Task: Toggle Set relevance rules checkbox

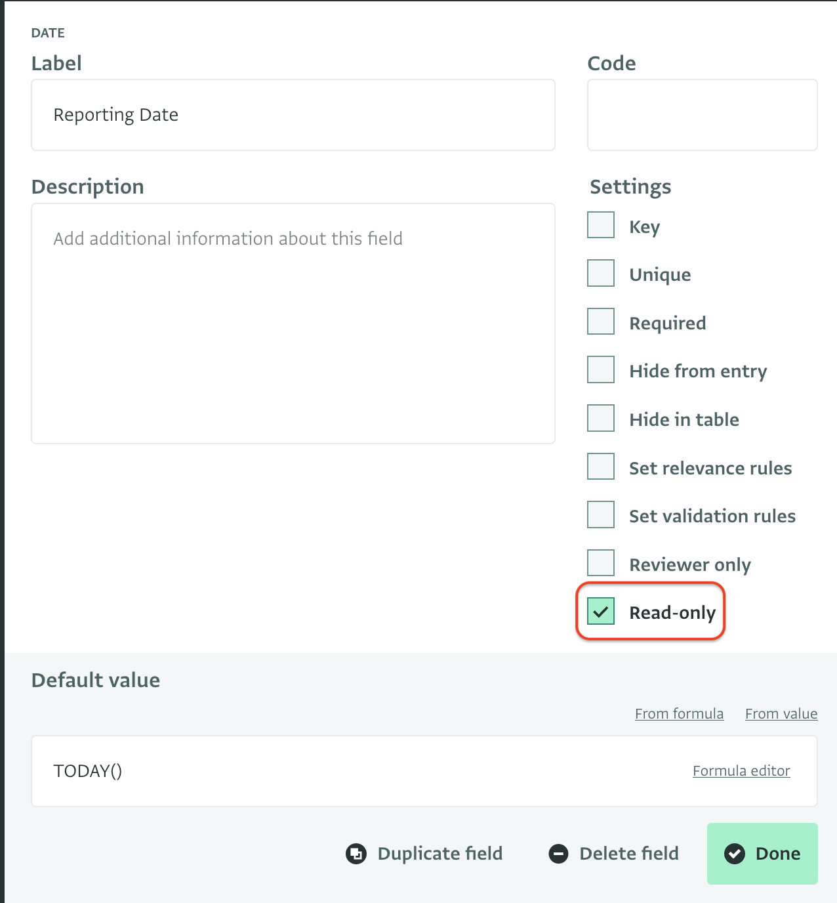Action: point(601,467)
